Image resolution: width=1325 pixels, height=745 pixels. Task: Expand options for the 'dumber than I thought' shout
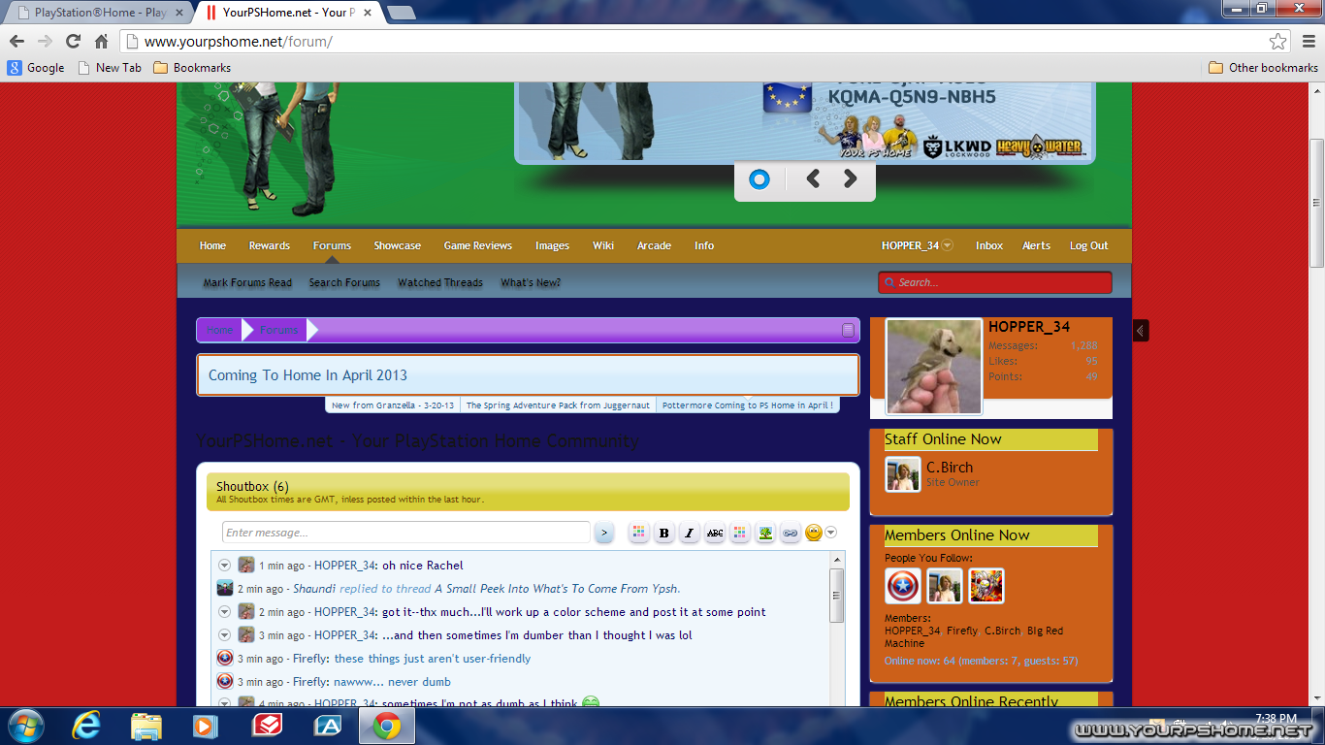coord(224,635)
